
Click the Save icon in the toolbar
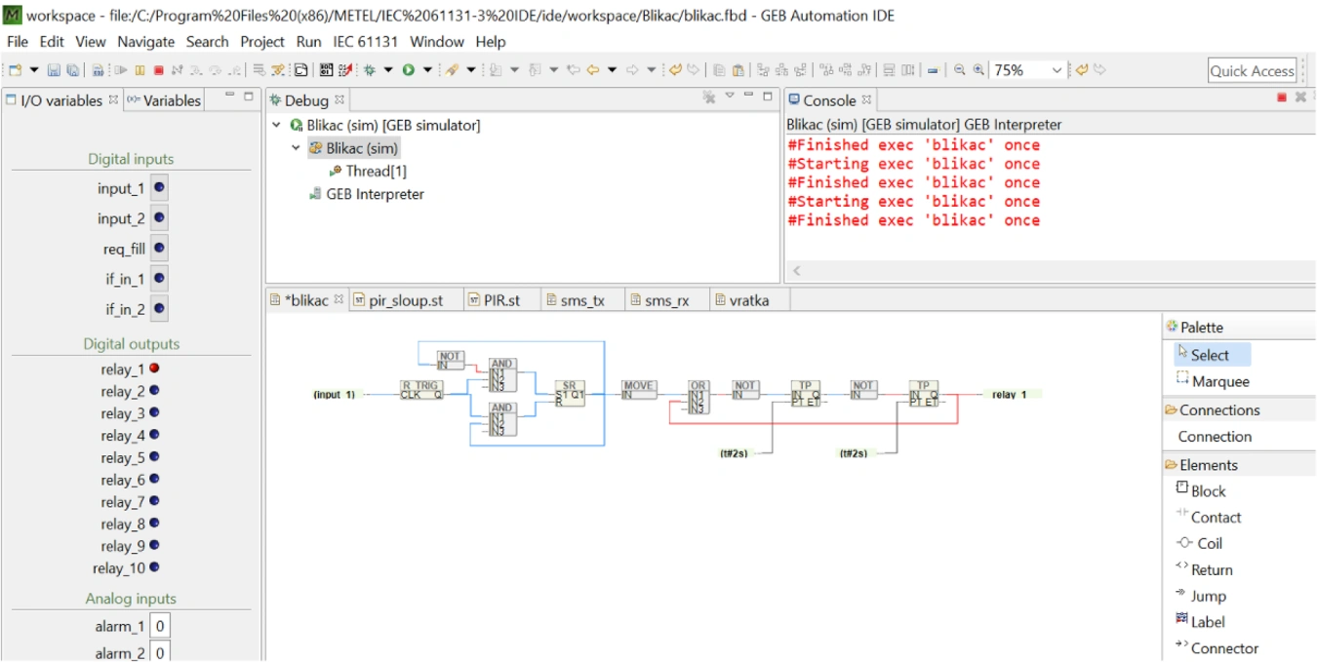coord(53,70)
